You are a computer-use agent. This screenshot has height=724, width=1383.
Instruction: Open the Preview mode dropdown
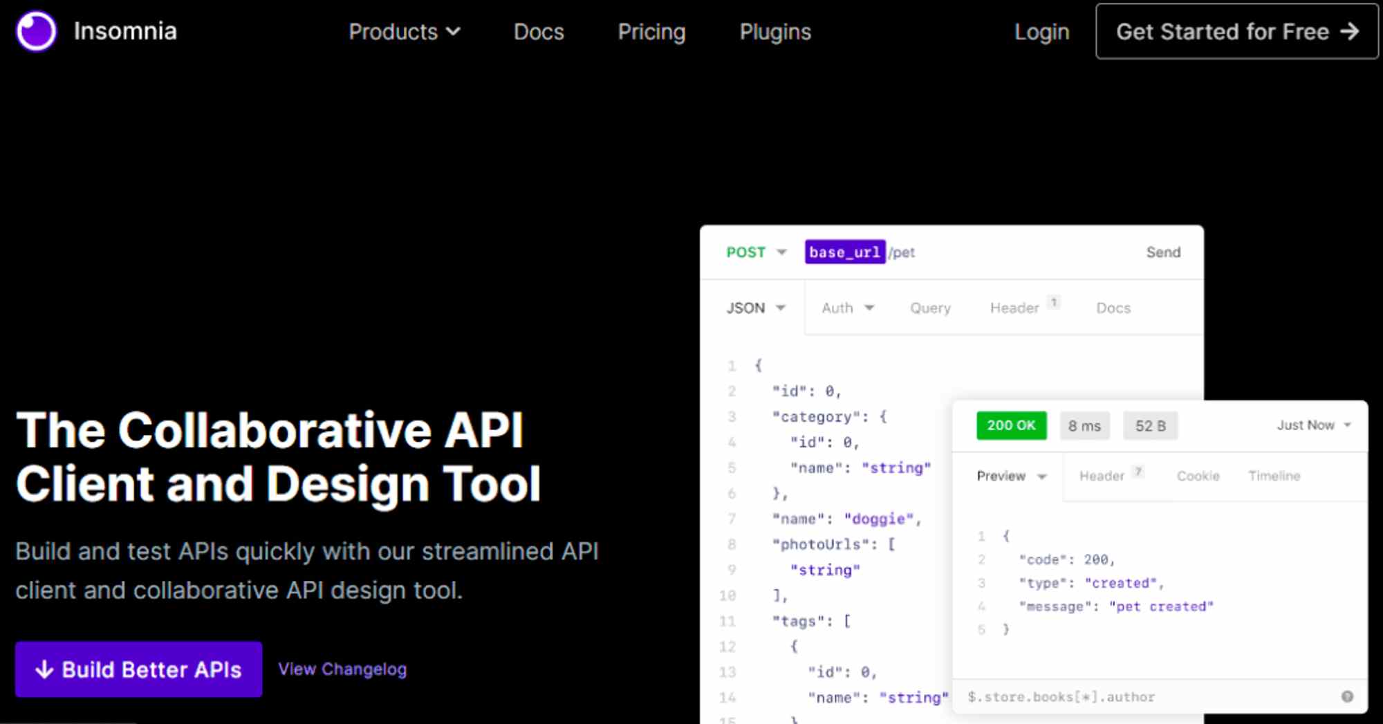(1012, 476)
